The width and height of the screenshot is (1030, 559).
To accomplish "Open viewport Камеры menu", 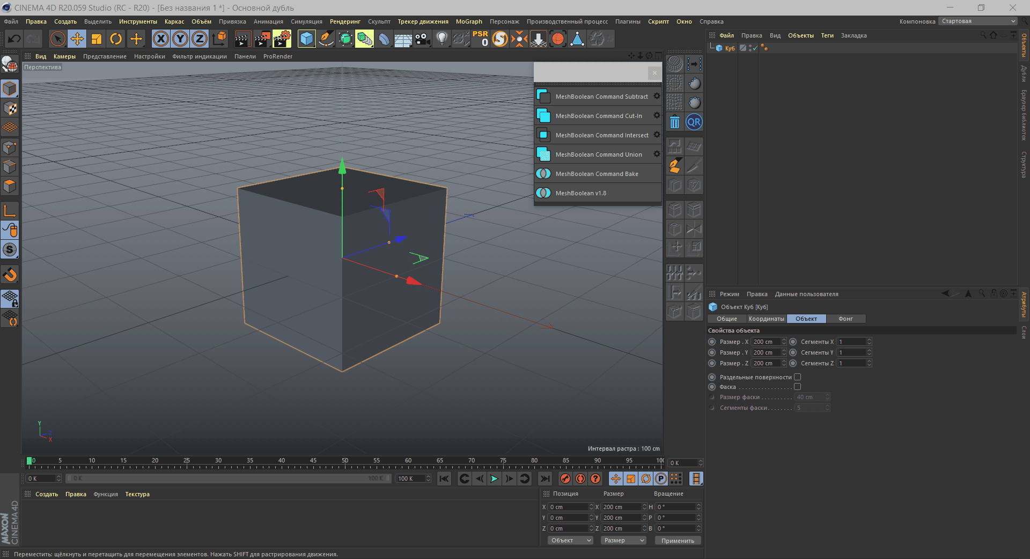I will coord(64,56).
